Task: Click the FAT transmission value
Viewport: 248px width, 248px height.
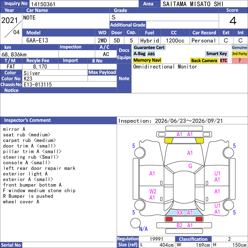Action: [x=11, y=67]
